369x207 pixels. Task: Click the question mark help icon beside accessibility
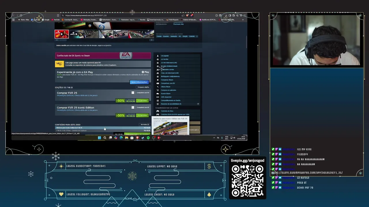198,104
